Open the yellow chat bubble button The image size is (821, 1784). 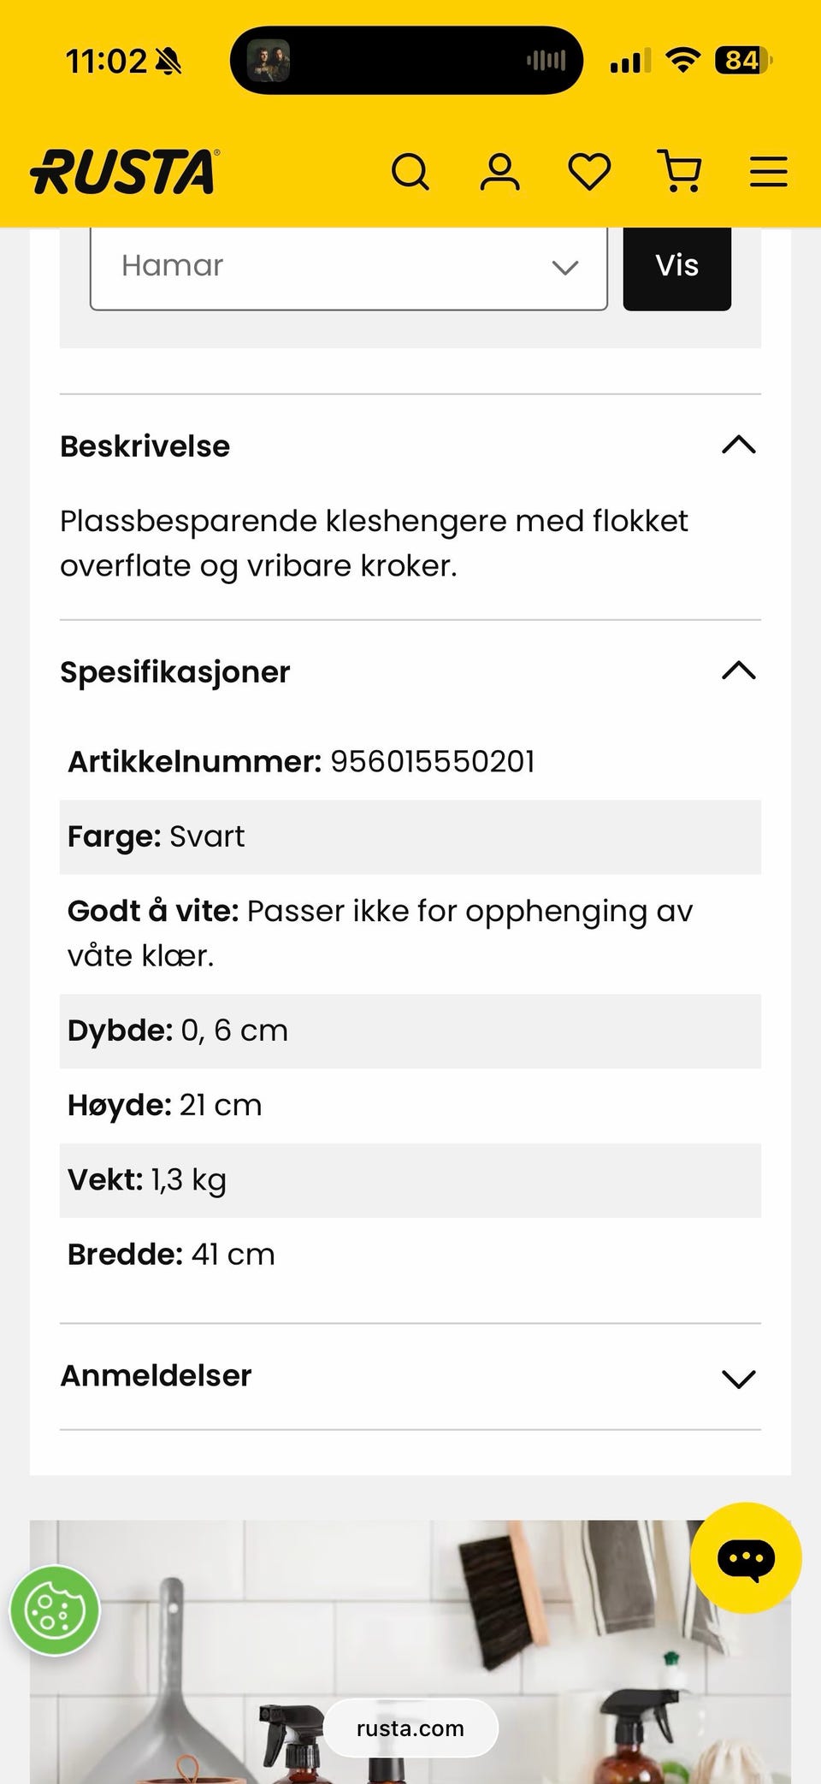(x=746, y=1558)
